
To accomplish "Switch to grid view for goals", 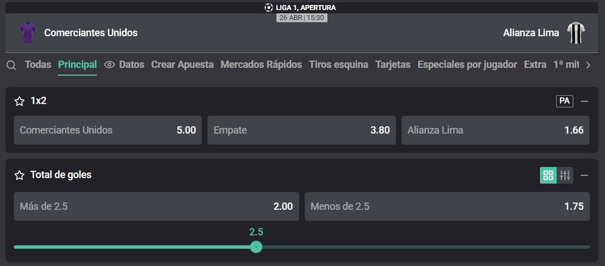I will [x=548, y=175].
